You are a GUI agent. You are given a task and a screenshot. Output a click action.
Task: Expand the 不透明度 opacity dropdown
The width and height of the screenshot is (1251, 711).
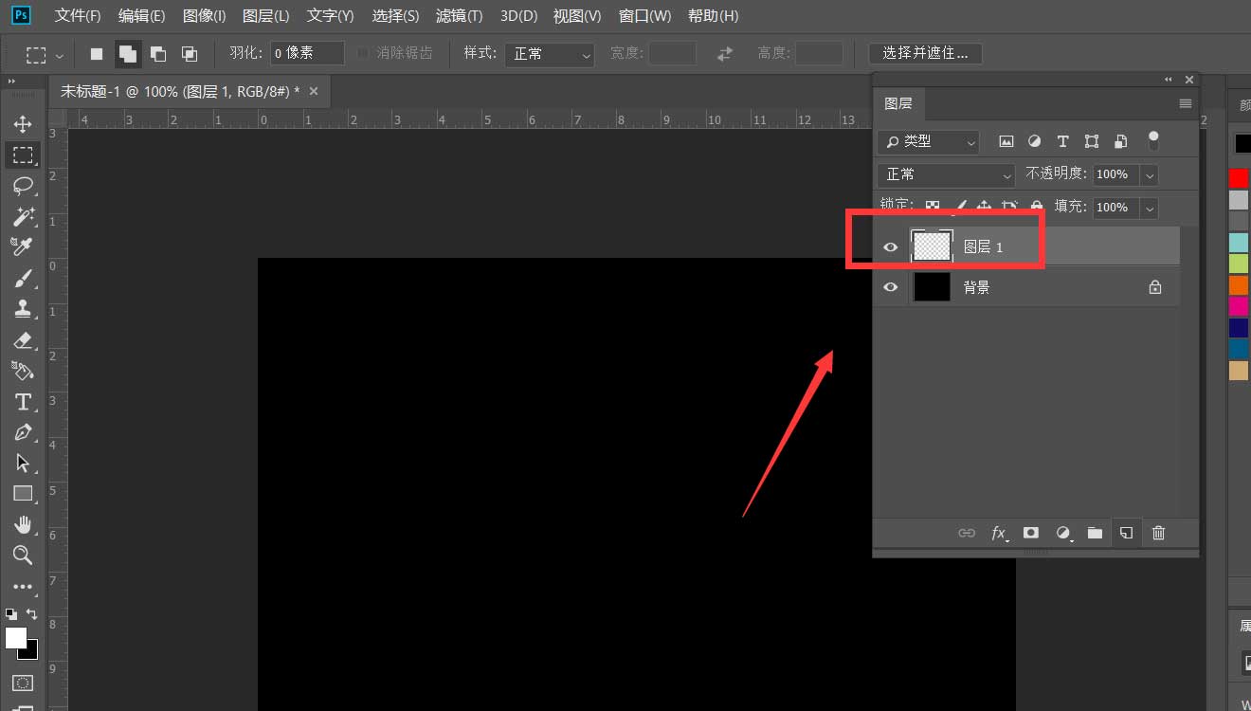(1150, 174)
